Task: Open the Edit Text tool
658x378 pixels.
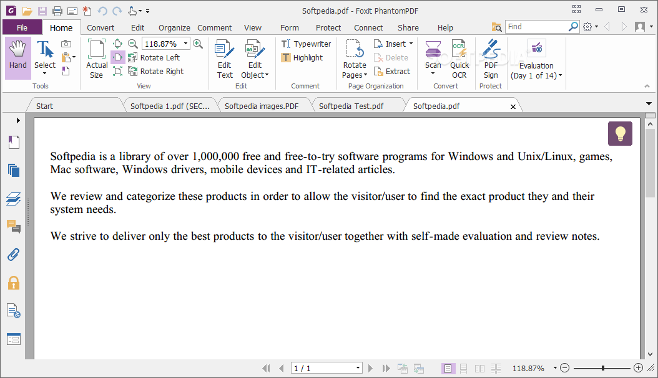Action: 225,59
